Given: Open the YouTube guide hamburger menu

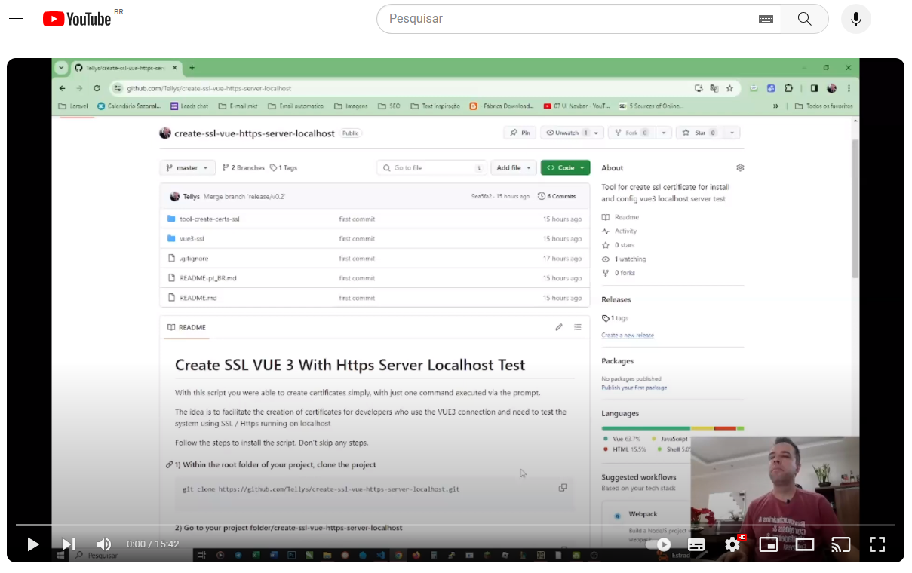Looking at the screenshot, I should click(x=16, y=19).
